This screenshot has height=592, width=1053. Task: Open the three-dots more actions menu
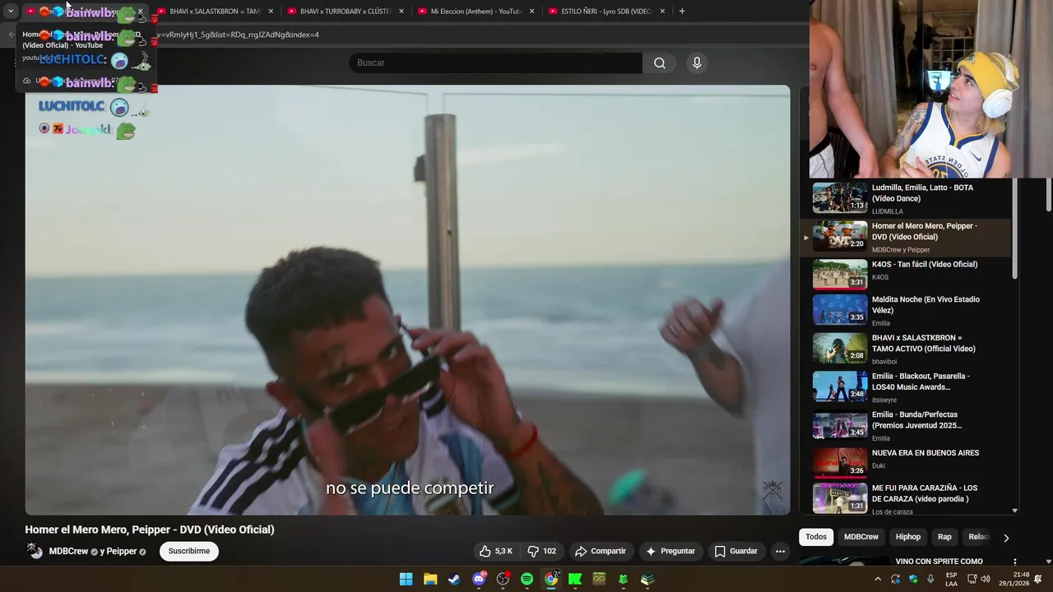[780, 551]
